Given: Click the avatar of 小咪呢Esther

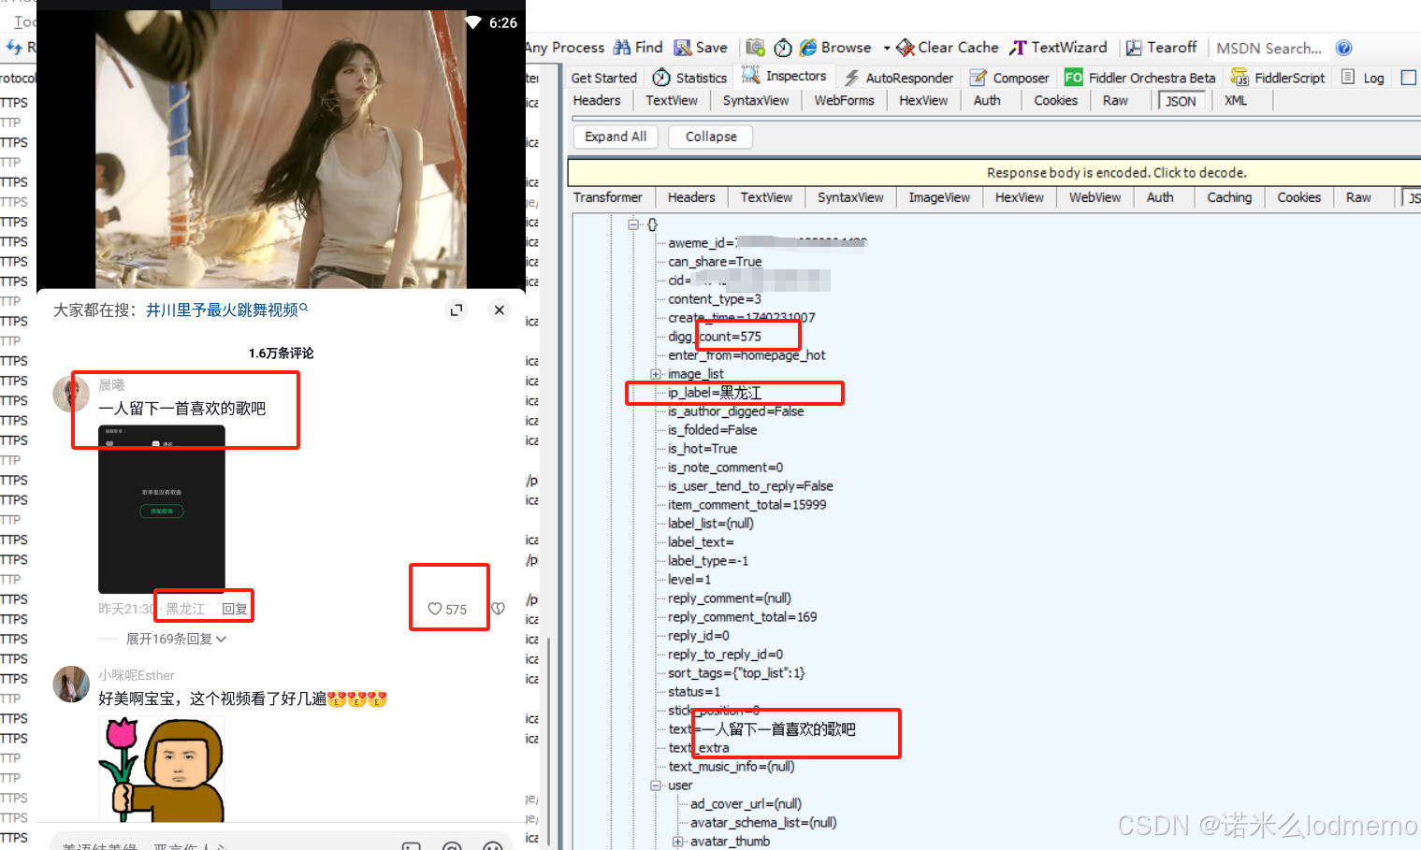Looking at the screenshot, I should [71, 684].
